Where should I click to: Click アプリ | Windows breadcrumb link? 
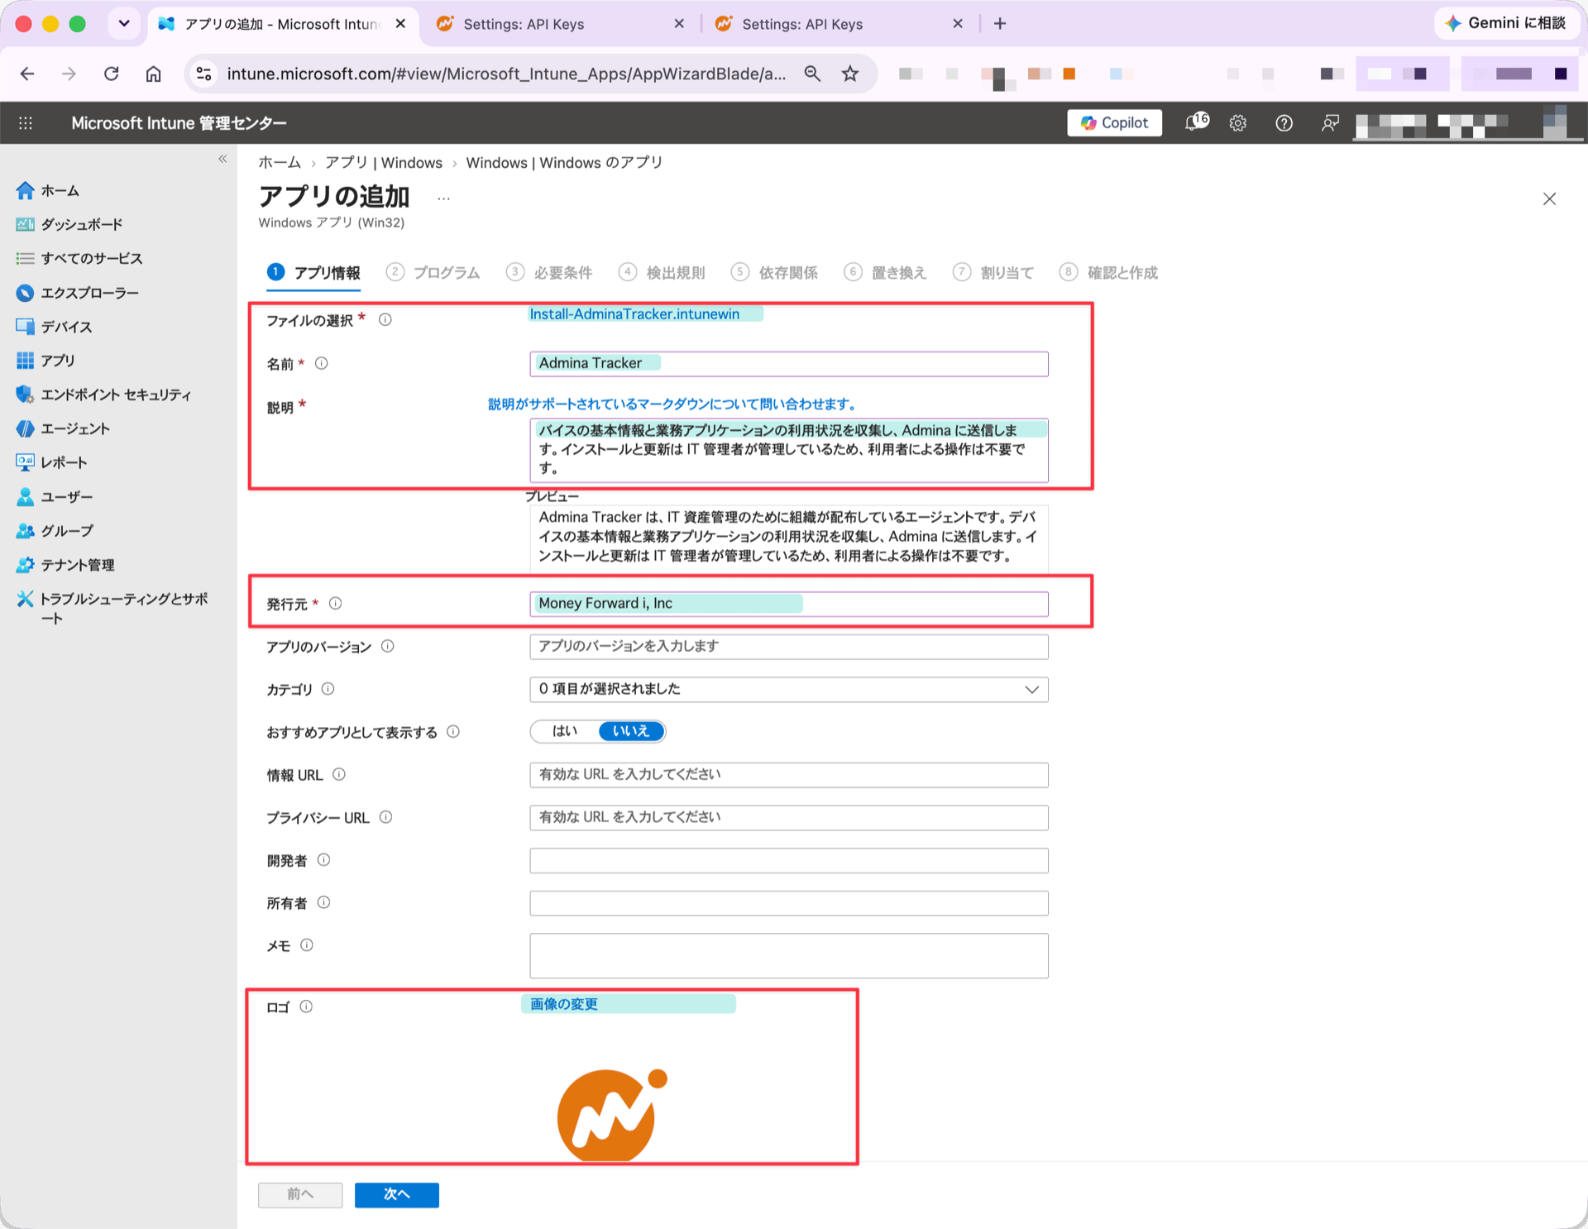[x=383, y=163]
